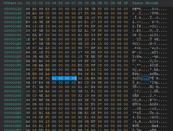Click the offset label 00000250

13,91
